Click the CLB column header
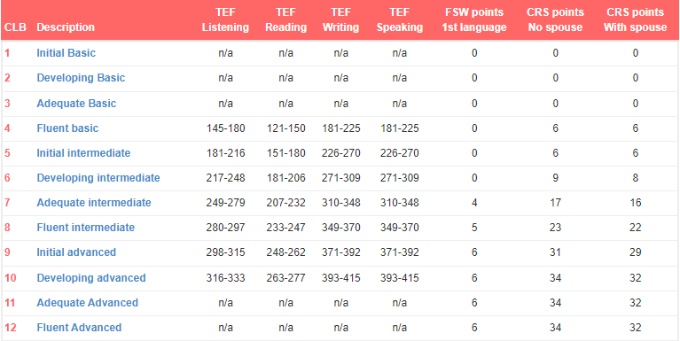680x341 pixels. (15, 27)
